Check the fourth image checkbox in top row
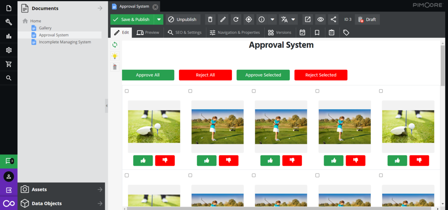The height and width of the screenshot is (210, 448). point(317,91)
